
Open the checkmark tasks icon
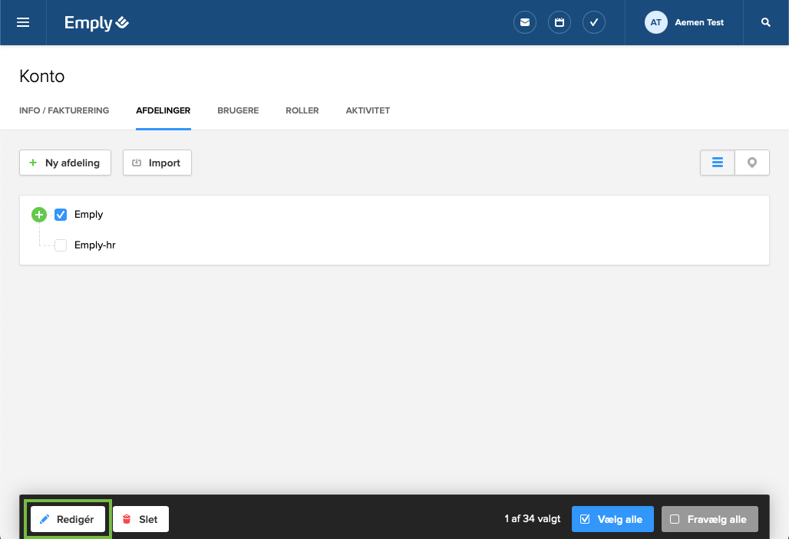tap(594, 23)
